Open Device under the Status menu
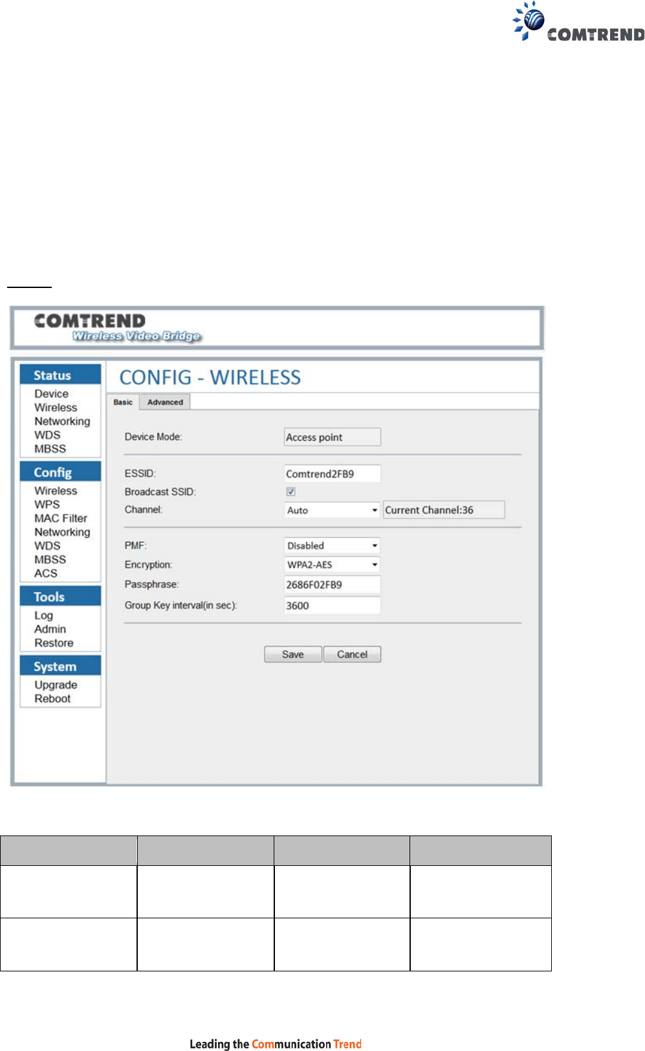 click(52, 393)
